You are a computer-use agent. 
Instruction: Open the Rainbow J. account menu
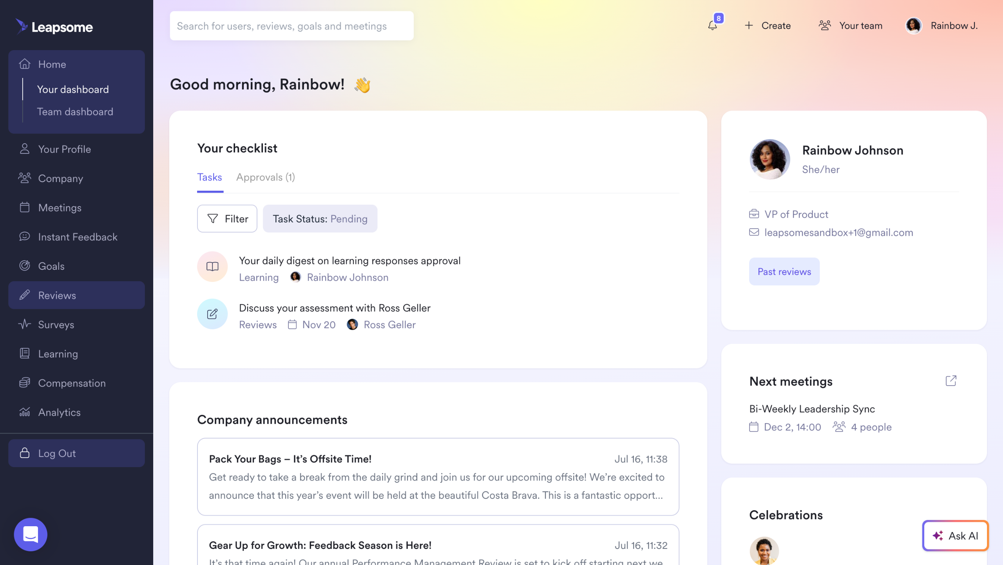click(x=942, y=26)
